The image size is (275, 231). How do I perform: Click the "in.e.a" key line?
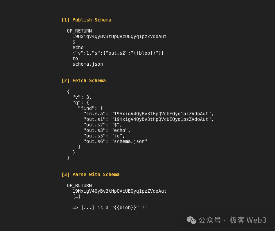[x=148, y=114]
